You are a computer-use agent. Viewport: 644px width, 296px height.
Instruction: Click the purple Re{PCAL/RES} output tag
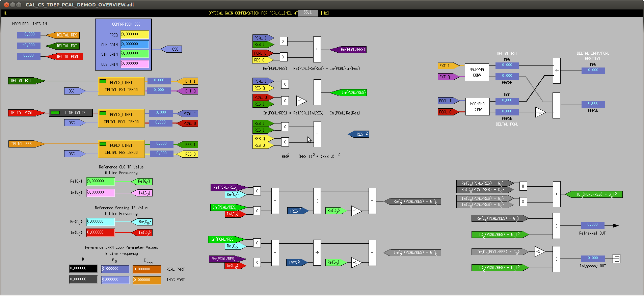348,50
